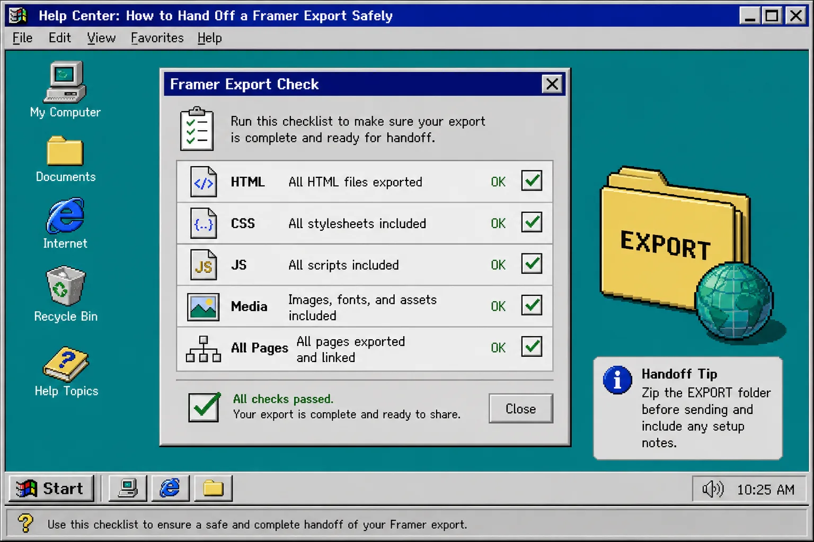
Task: Close the Framer Export Check dialog with X
Action: click(x=552, y=84)
